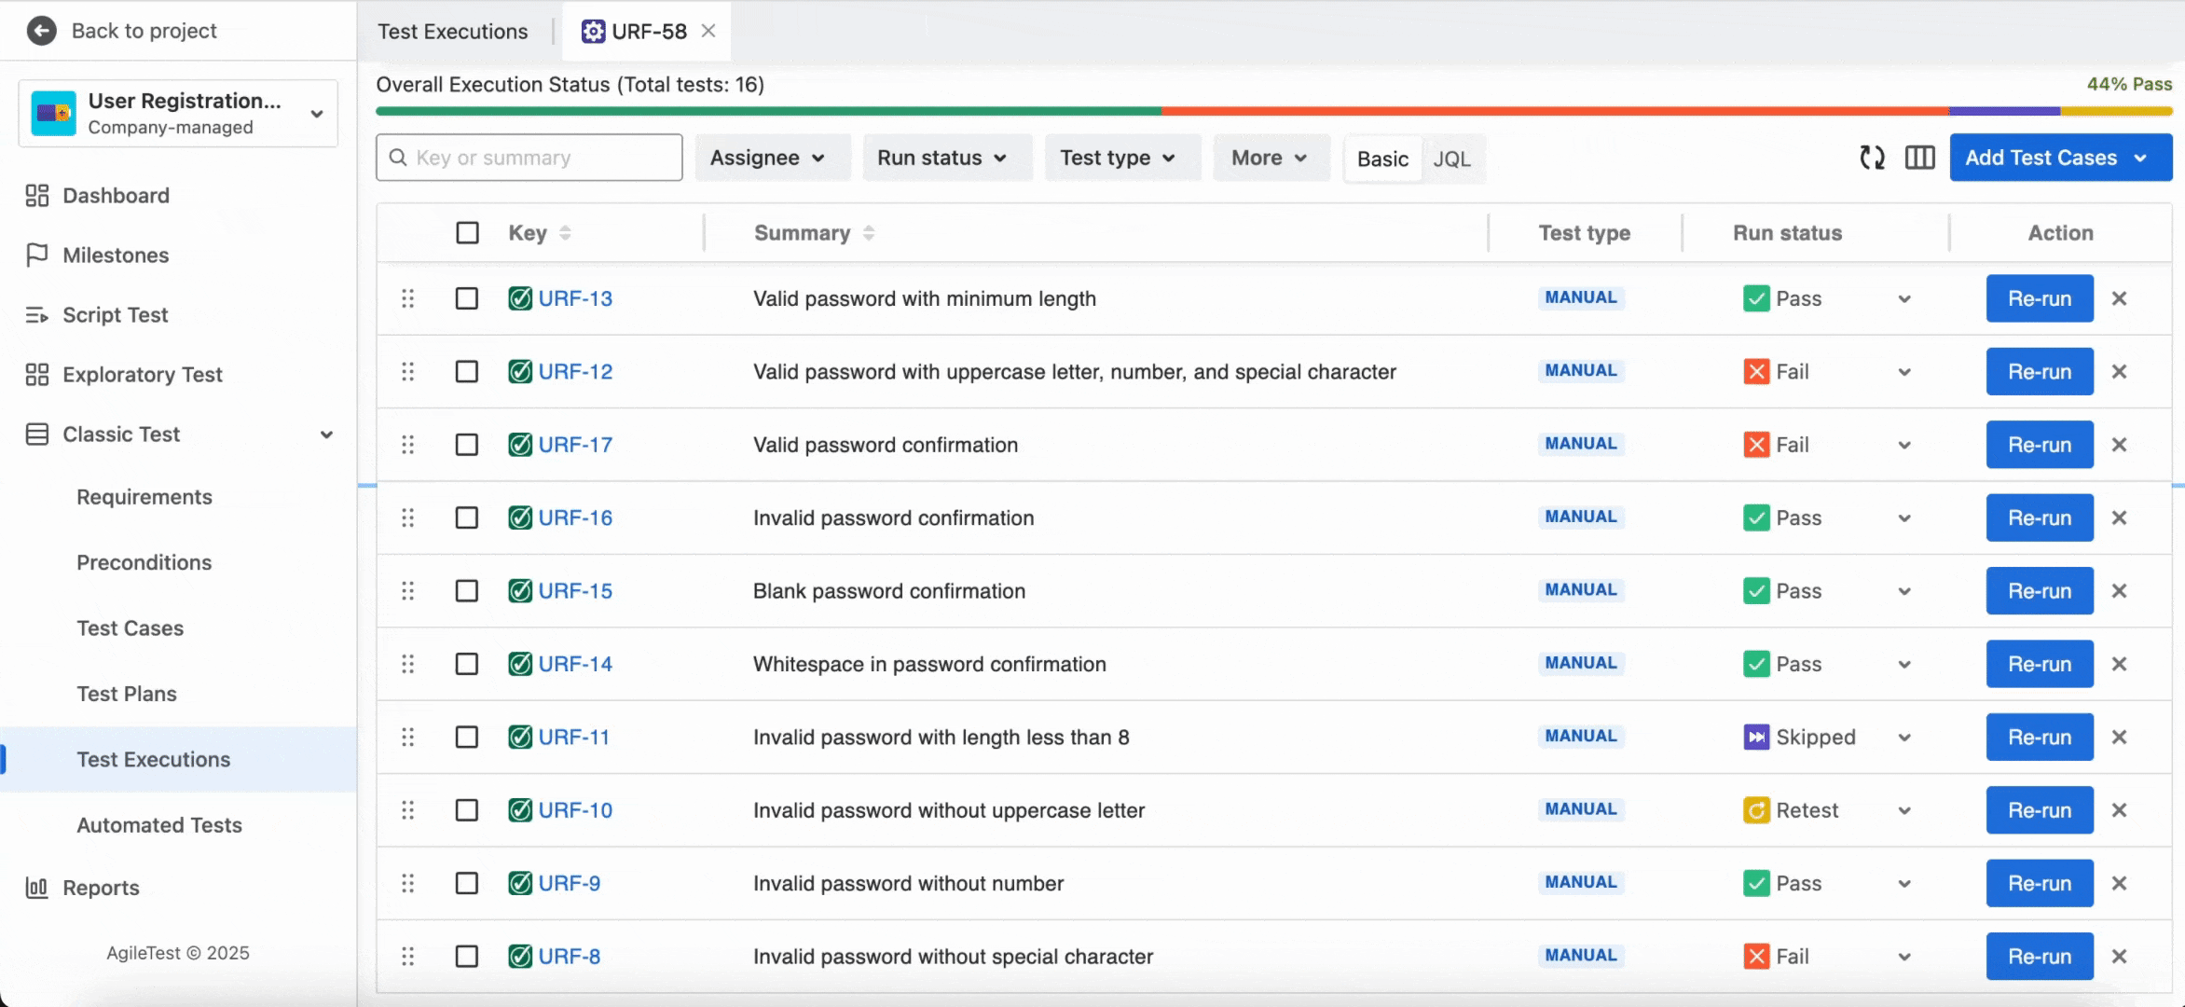Screen dimensions: 2185x1007
Task: Click the refresh sync icon
Action: pos(1872,158)
